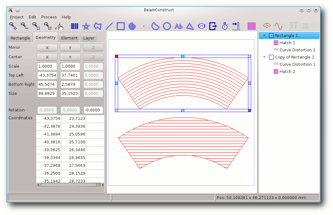
Task: Click Mirror X button
Action: [x=47, y=48]
